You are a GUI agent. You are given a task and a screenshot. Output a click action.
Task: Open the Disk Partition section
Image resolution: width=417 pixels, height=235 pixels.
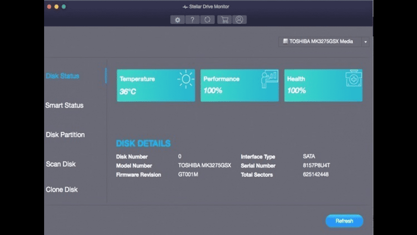(x=65, y=135)
